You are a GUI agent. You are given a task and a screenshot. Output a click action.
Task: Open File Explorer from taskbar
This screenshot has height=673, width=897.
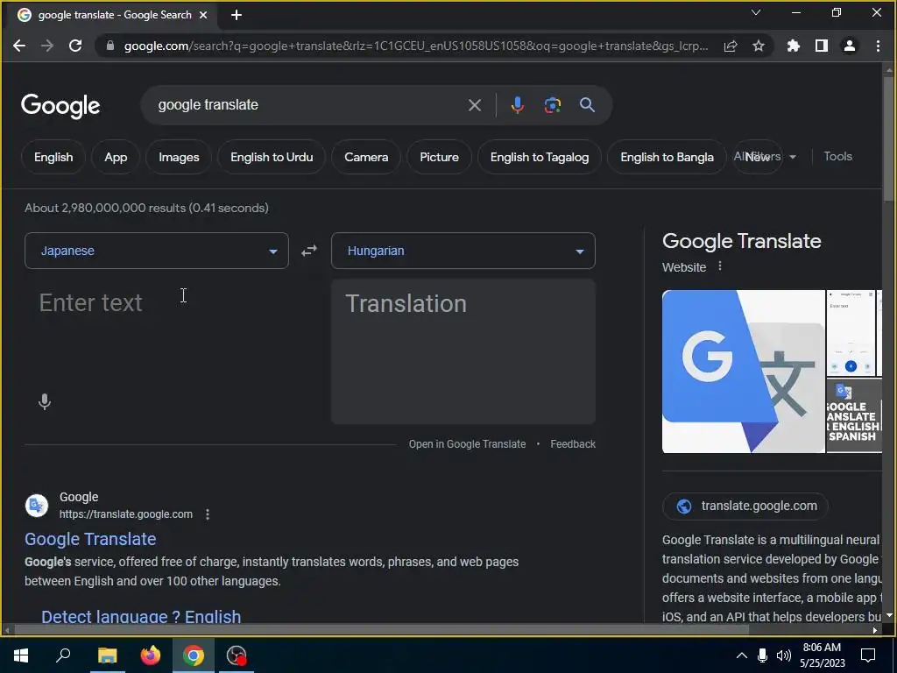click(107, 655)
